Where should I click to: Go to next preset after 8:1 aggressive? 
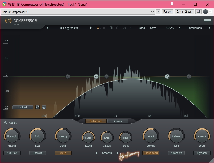pos(91,28)
